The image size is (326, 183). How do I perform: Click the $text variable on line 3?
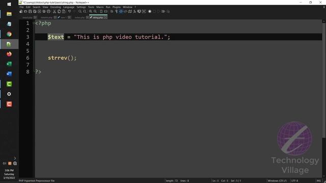point(56,37)
